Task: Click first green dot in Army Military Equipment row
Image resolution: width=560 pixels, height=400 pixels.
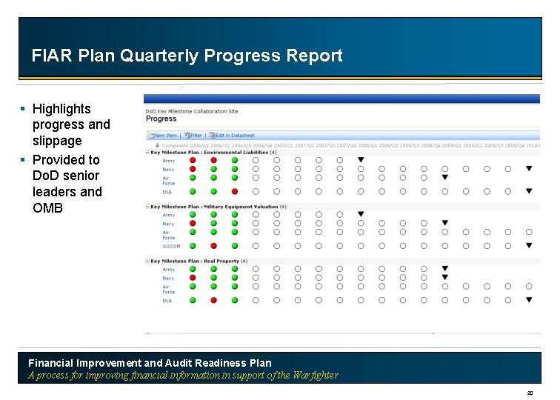Action: pyautogui.click(x=193, y=214)
